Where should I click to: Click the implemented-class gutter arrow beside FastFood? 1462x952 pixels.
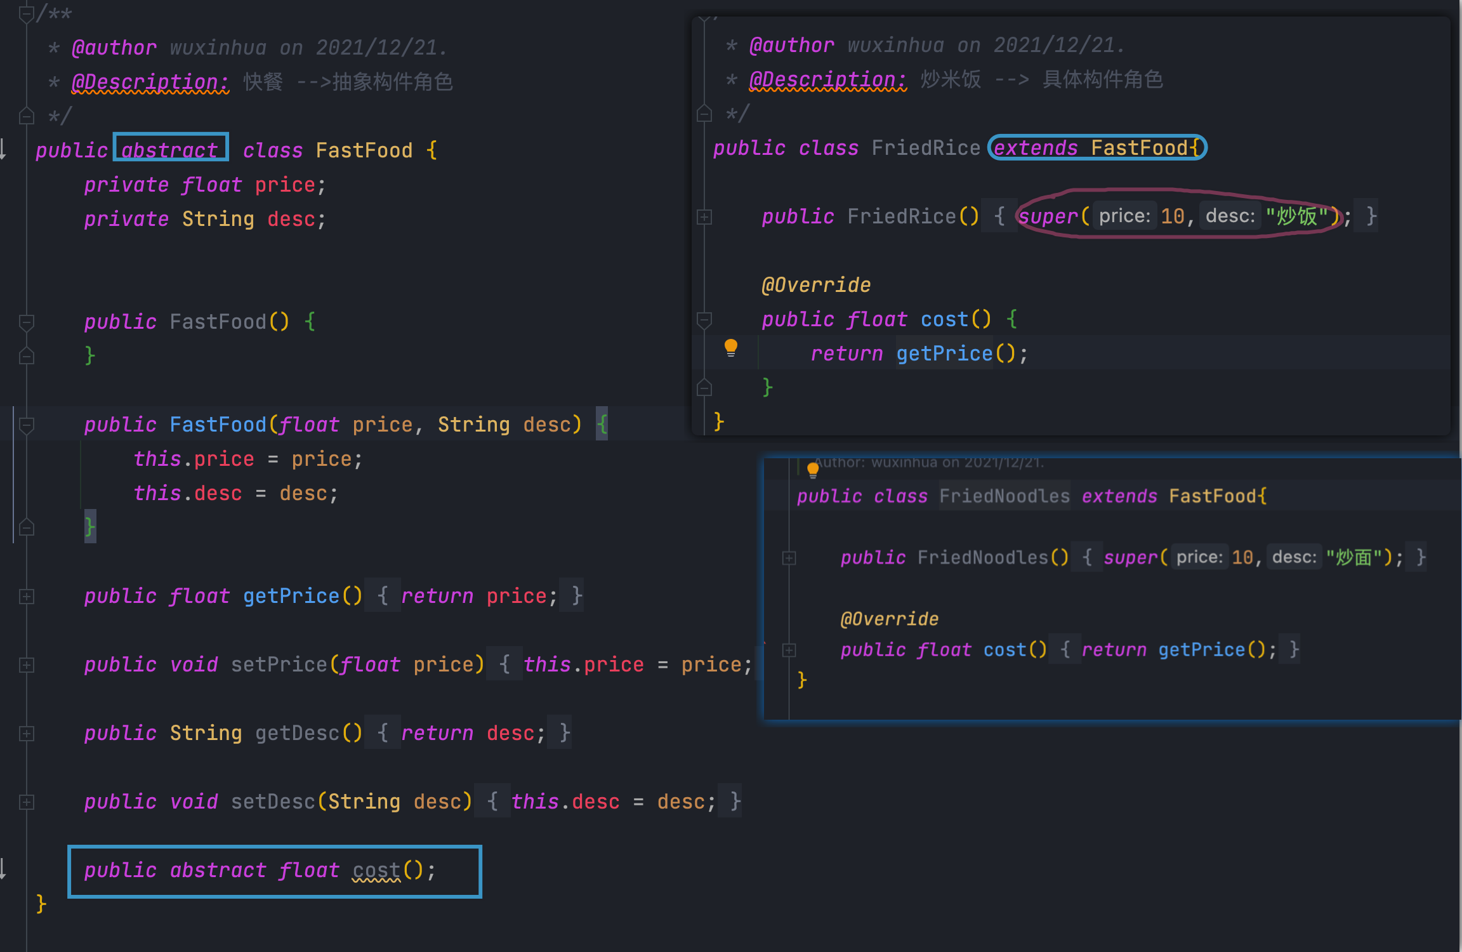coord(3,149)
